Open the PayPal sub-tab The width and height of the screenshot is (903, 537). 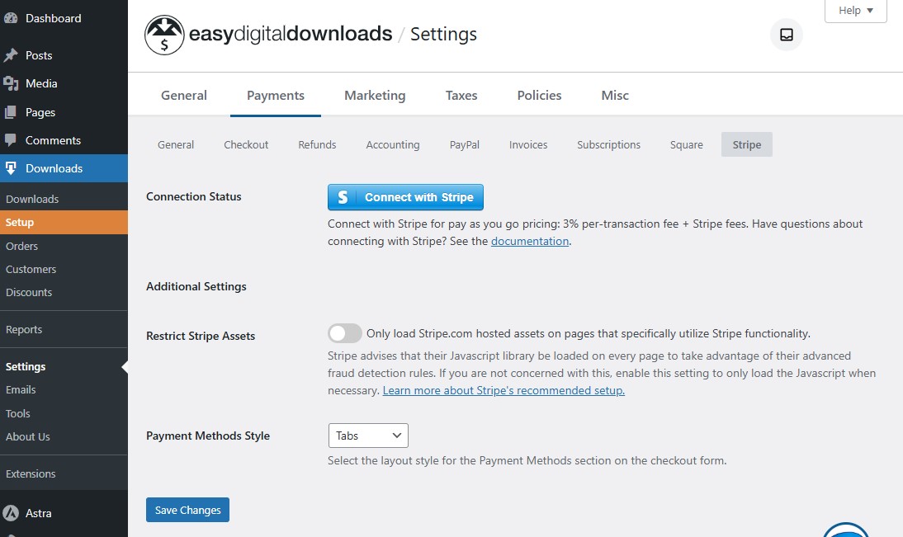click(464, 144)
